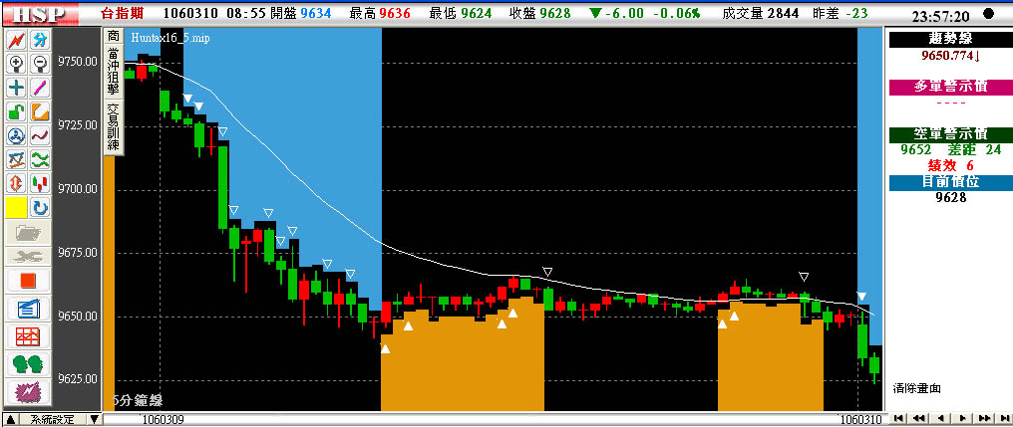Click the 最高 9636 high price readout
This screenshot has height=427, width=1013.
pyautogui.click(x=379, y=13)
